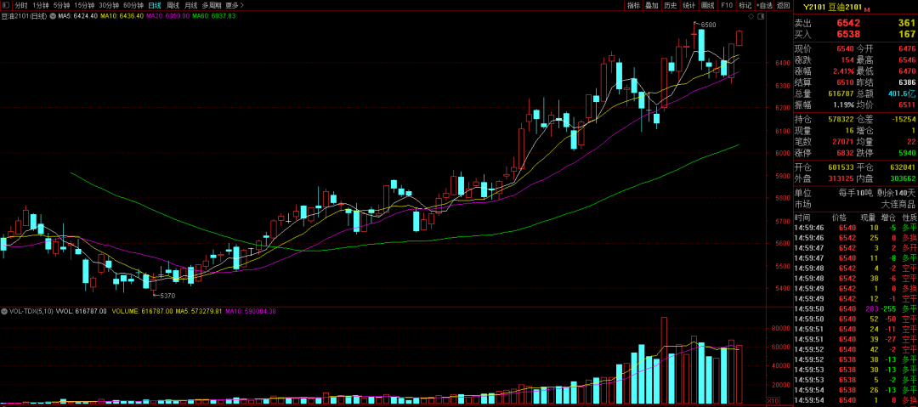
Task: Click the 总额 value 401.6亿
Action: (x=902, y=93)
